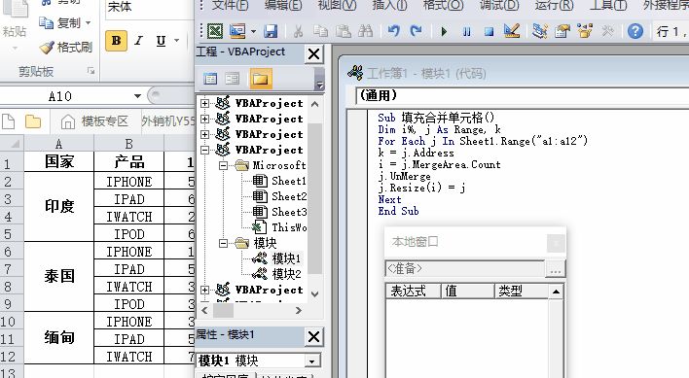The width and height of the screenshot is (689, 378).
Task: Click the 表达式 column header in 本地窗口
Action: coord(413,291)
